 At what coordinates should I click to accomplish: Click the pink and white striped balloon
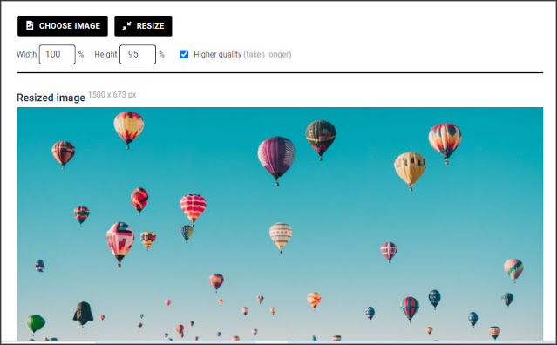coord(193,208)
